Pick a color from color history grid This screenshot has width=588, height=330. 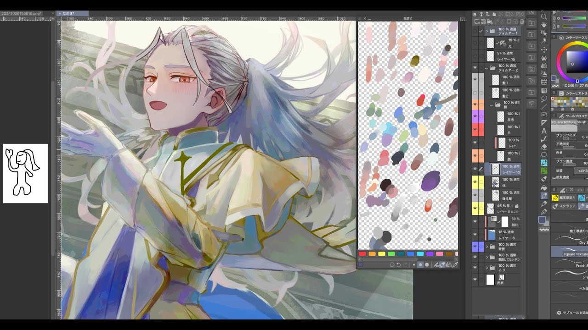pyautogui.click(x=570, y=102)
